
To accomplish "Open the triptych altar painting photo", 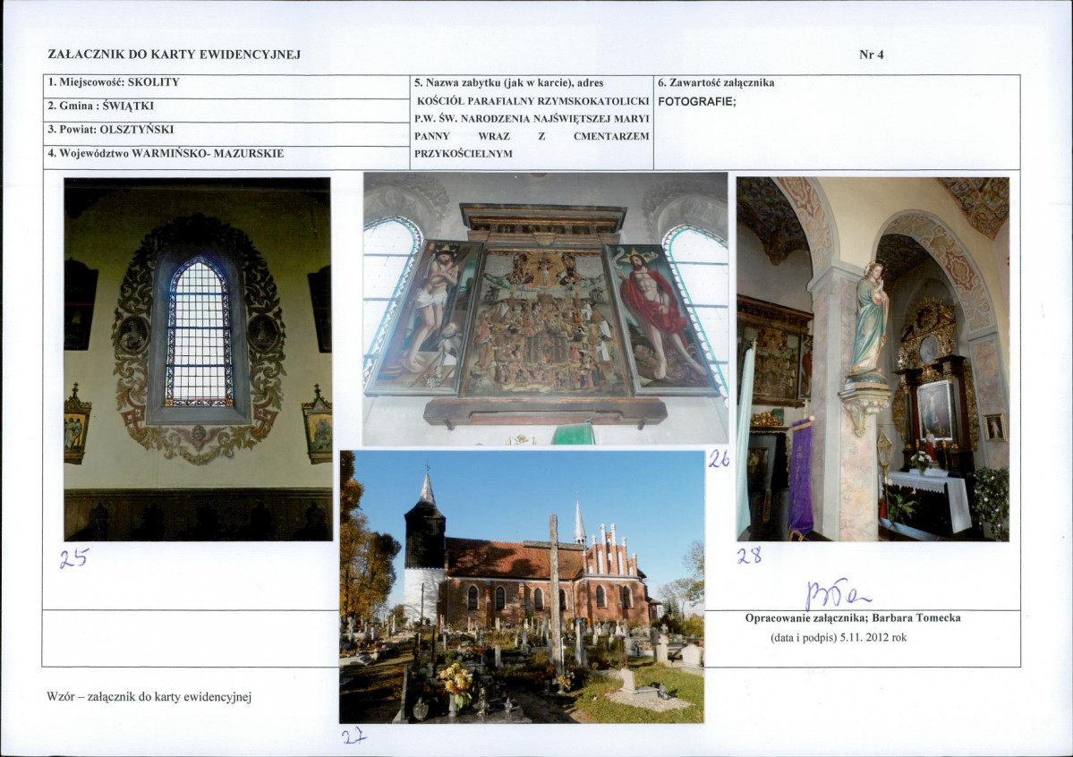I will pyautogui.click(x=545, y=309).
